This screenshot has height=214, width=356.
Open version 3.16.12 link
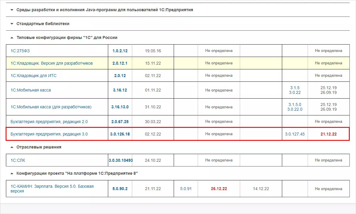coord(120,90)
